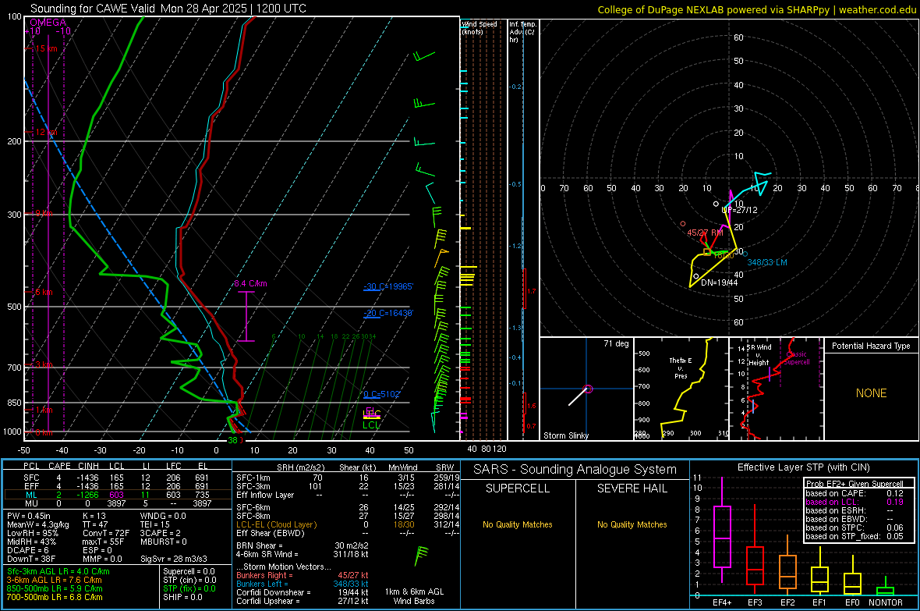This screenshot has height=611, width=920.
Task: Click the 'DCAPE = 6' value
Action: (28, 550)
